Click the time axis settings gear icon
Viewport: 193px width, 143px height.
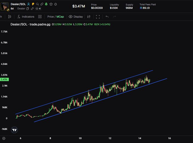pos(4,138)
